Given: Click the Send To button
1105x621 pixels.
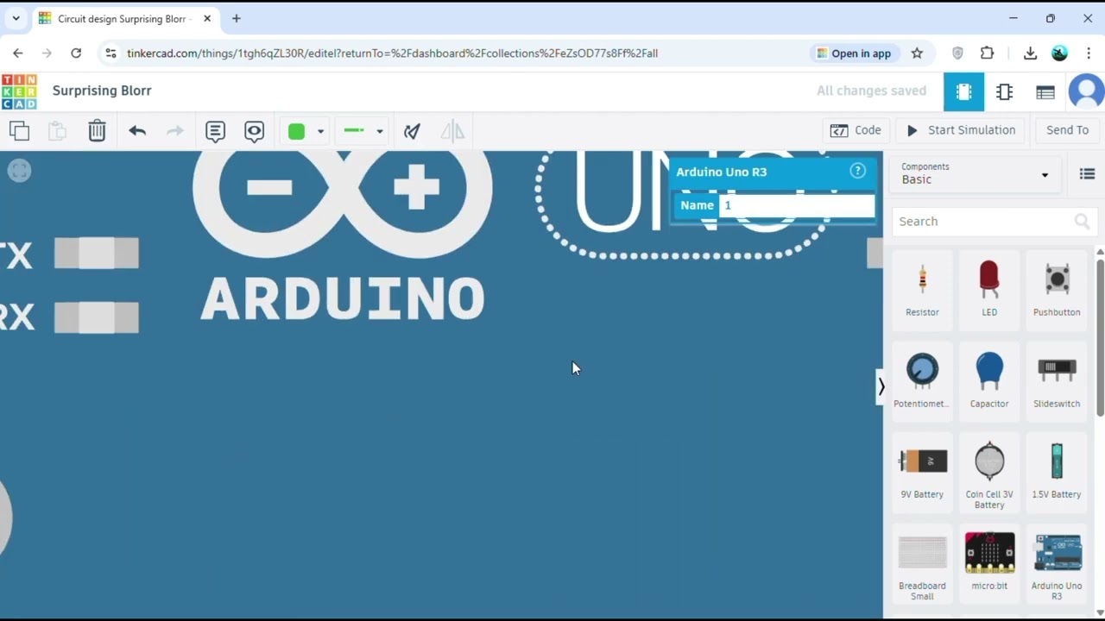Looking at the screenshot, I should [1067, 130].
